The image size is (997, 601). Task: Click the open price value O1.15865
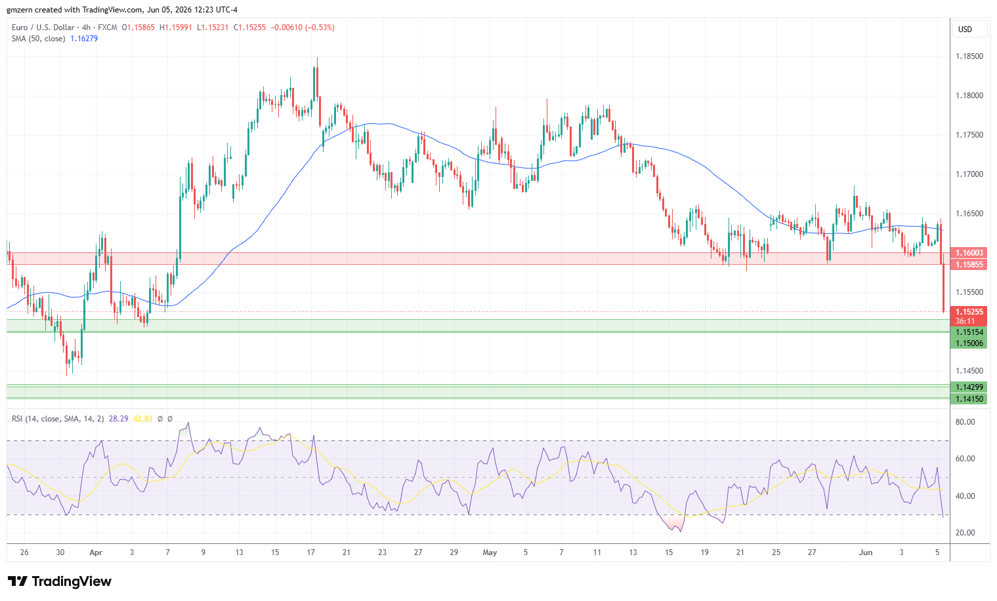(137, 28)
